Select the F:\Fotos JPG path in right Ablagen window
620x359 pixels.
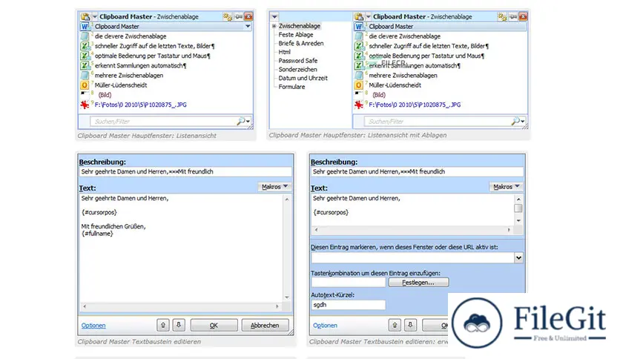[x=415, y=105]
